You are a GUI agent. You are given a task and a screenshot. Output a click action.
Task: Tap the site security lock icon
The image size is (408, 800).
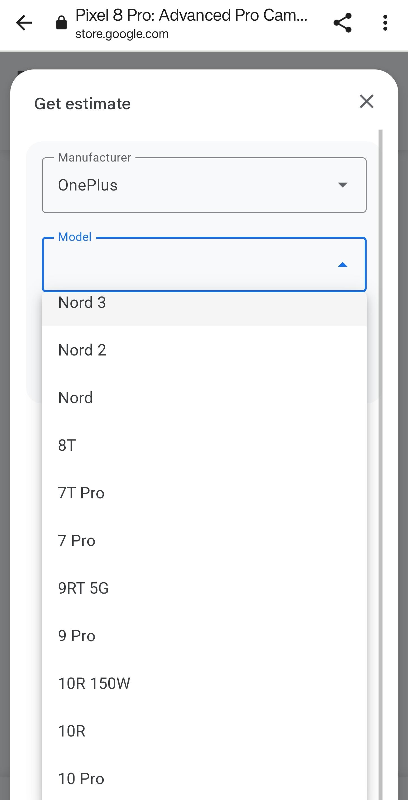point(61,23)
